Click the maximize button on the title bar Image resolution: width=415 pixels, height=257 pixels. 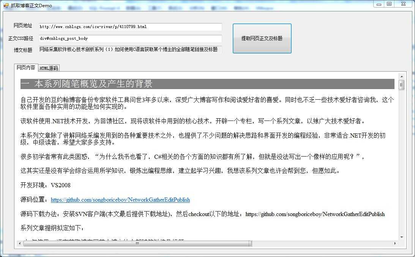(x=389, y=4)
